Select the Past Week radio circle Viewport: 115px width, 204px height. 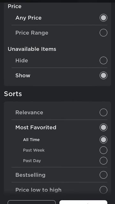[103, 150]
